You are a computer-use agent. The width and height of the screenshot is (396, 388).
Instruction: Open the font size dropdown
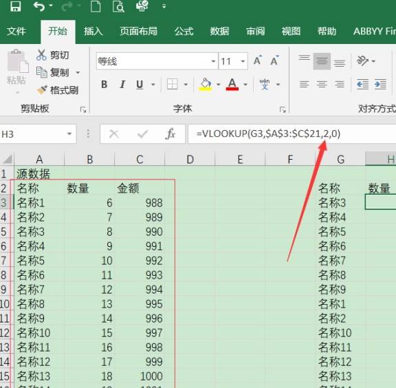pos(243,61)
